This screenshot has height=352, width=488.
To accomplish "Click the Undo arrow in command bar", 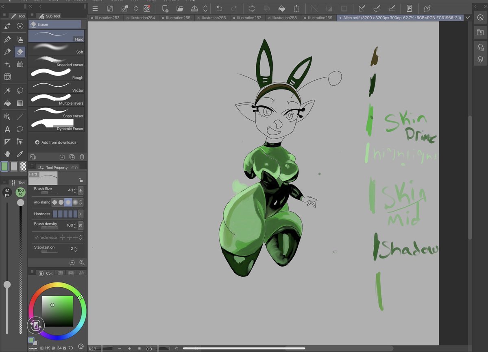I will [x=219, y=9].
